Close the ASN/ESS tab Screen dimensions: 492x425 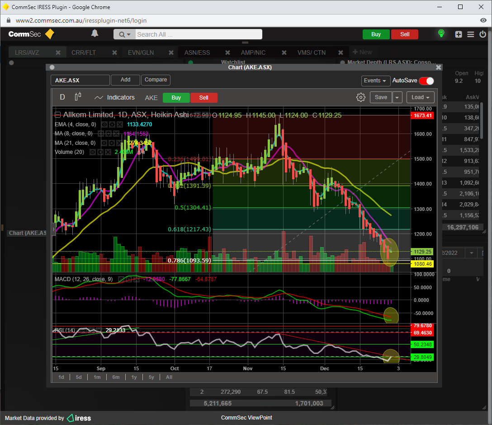[x=227, y=53]
